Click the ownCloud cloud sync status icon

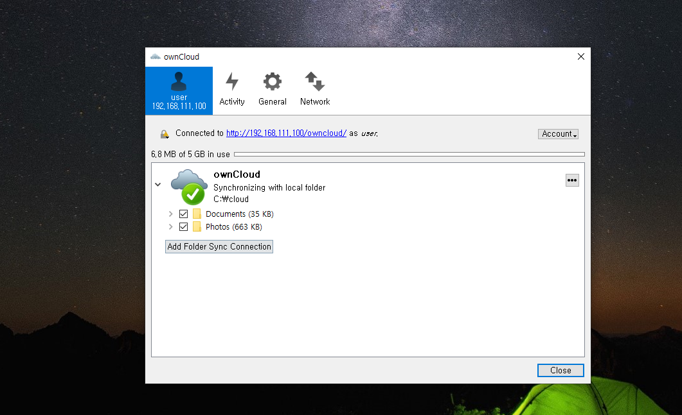(189, 187)
